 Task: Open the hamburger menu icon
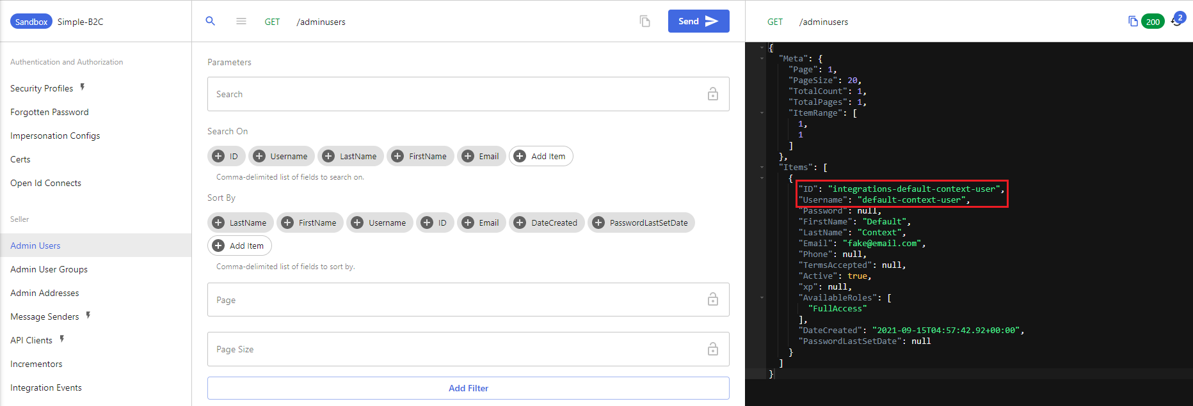[241, 21]
